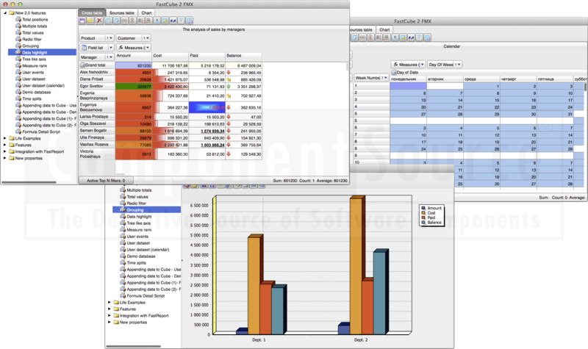
Task: Click the Data highlight tree item icon in front window
Action: coord(18,52)
